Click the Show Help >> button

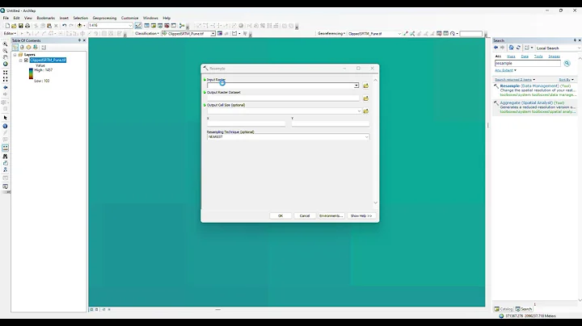[361, 215]
